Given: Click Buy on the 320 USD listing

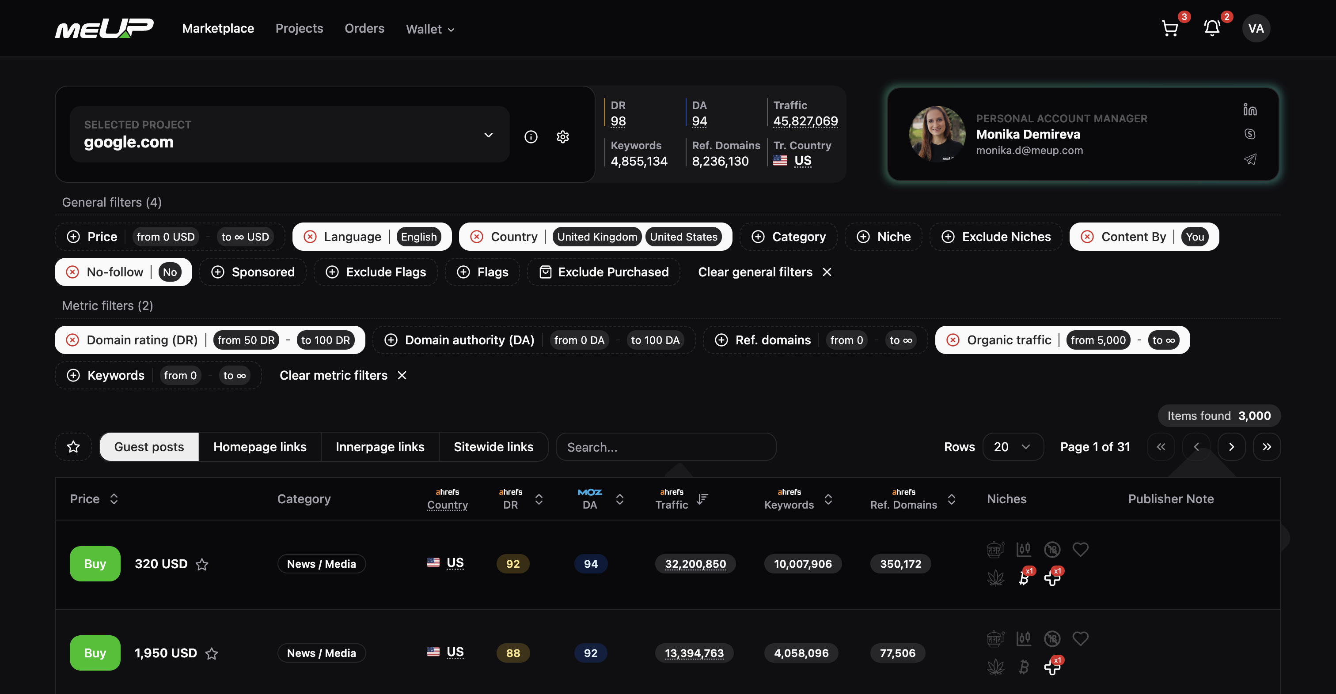Looking at the screenshot, I should pyautogui.click(x=95, y=563).
